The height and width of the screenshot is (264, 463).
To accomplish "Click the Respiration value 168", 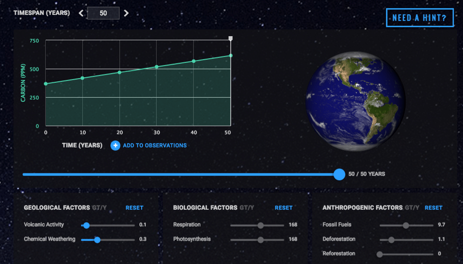I will (x=293, y=225).
